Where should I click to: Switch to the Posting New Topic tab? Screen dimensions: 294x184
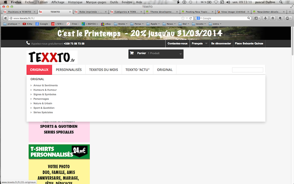tap(197, 12)
